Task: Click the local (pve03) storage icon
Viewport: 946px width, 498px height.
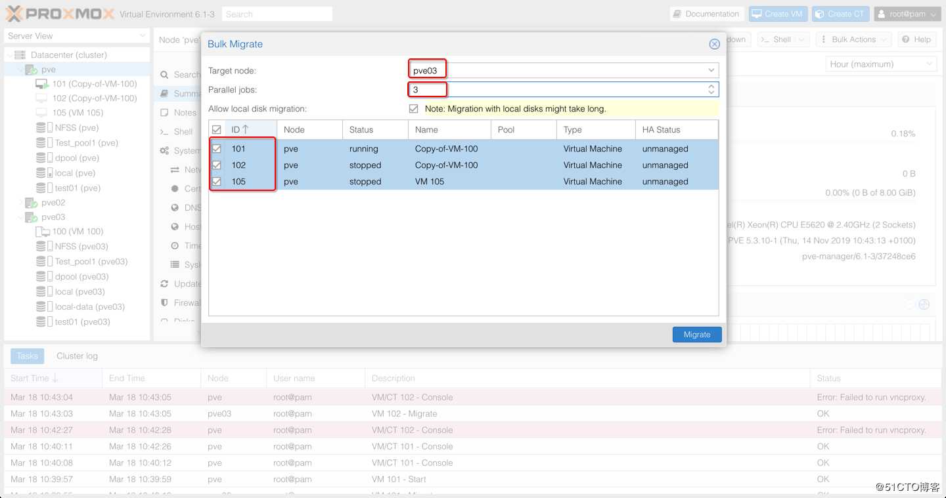Action: click(x=43, y=292)
